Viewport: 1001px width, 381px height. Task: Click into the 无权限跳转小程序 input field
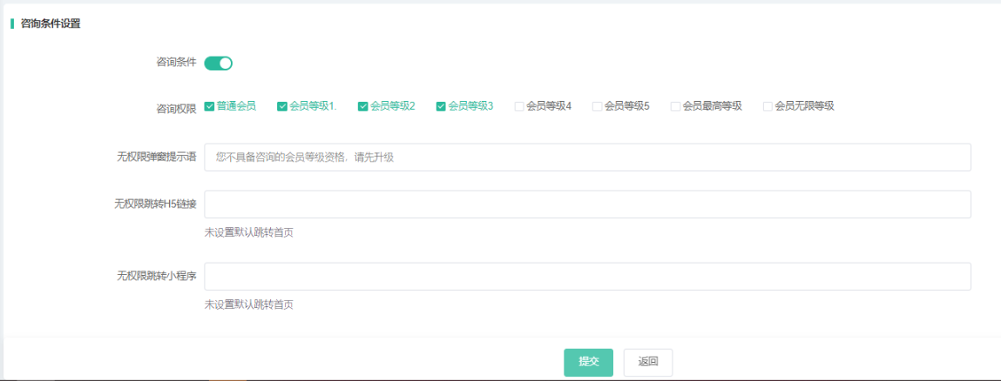(x=587, y=277)
